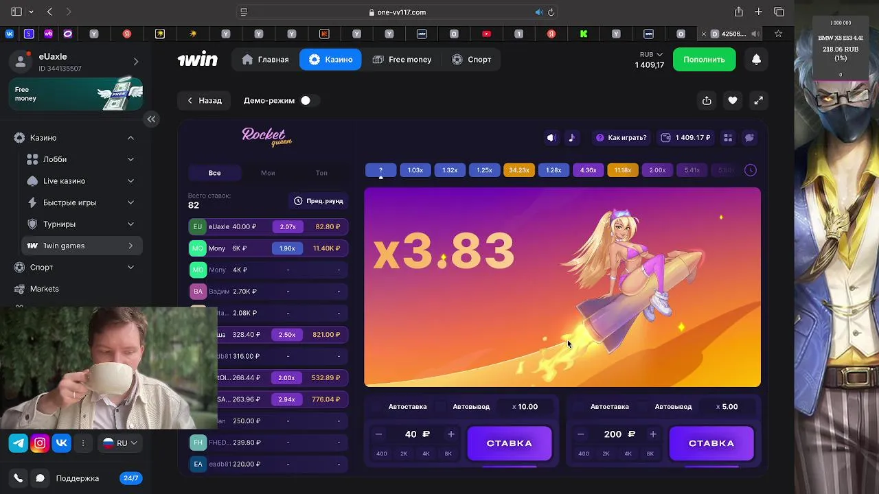Image resolution: width=879 pixels, height=494 pixels.
Task: Open Пред. раунд previous round
Action: 319,201
